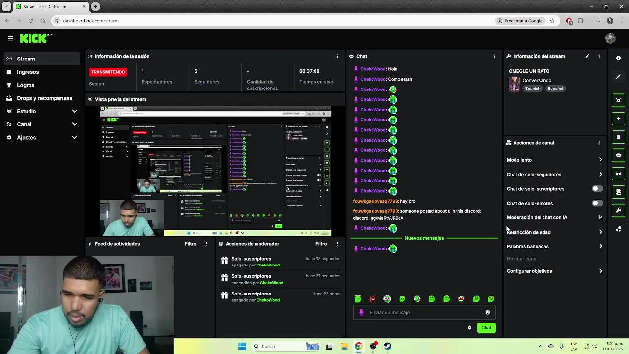
Task: Open File Explorer from the taskbar
Action: pos(343,346)
